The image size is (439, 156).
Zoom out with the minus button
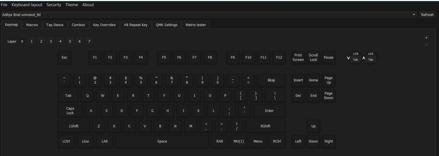[x=426, y=45]
